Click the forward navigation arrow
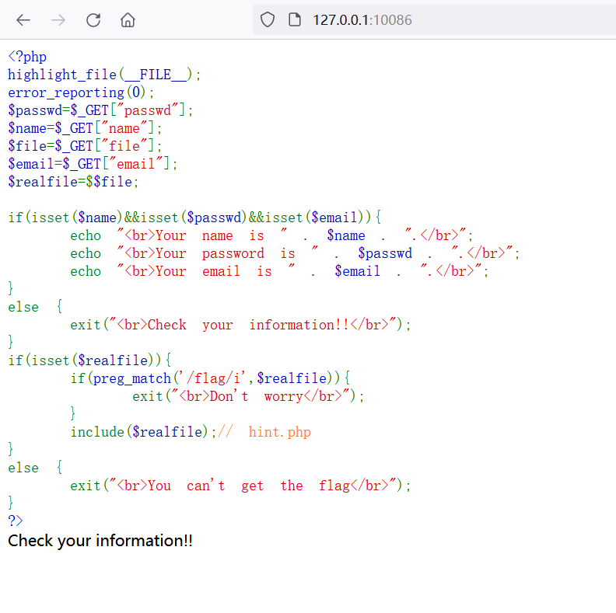This screenshot has width=616, height=613. [x=58, y=20]
